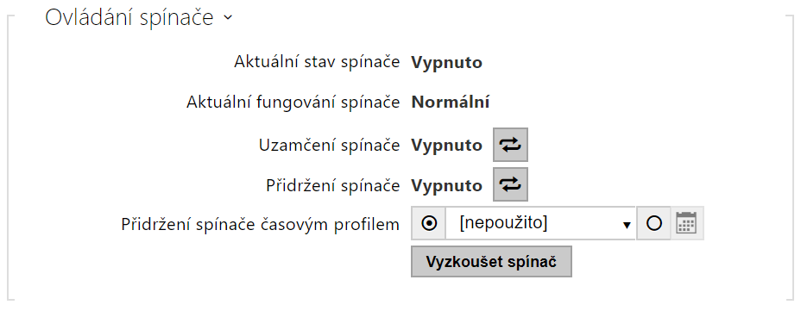This screenshot has width=801, height=311.
Task: Click Přidržení spínače časovým profilem label
Action: 261,224
